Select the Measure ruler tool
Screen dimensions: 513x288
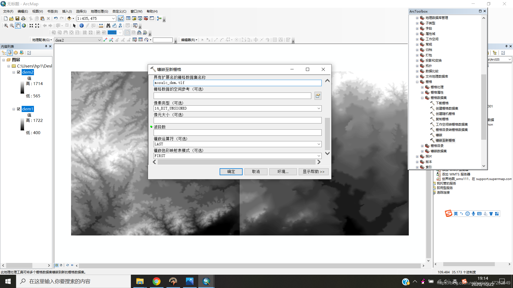tap(101, 26)
